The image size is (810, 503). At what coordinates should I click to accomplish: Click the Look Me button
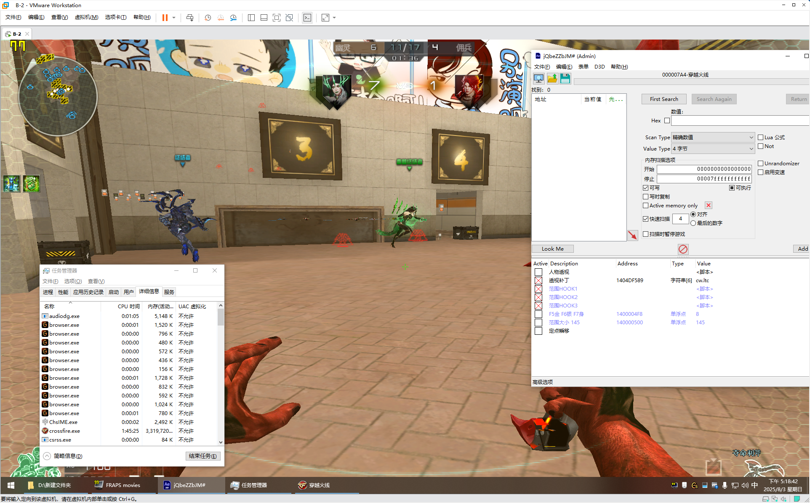pos(552,249)
